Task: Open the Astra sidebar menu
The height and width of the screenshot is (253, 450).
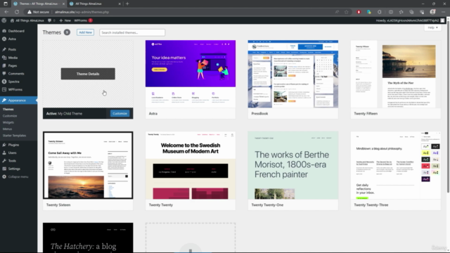Action: tap(12, 39)
